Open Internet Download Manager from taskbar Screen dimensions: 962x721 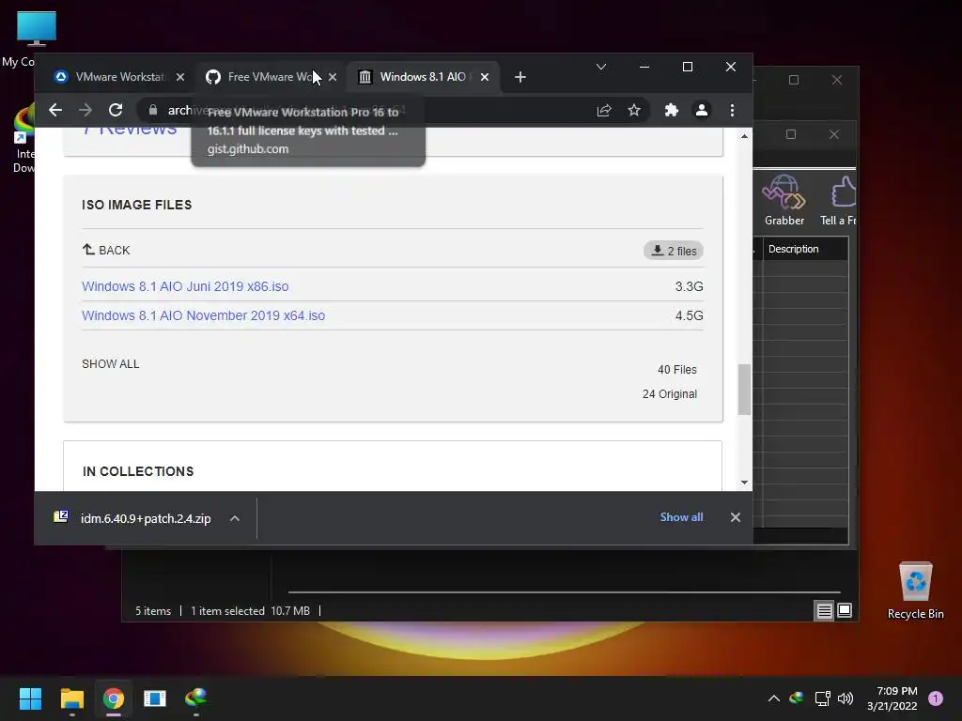[196, 698]
